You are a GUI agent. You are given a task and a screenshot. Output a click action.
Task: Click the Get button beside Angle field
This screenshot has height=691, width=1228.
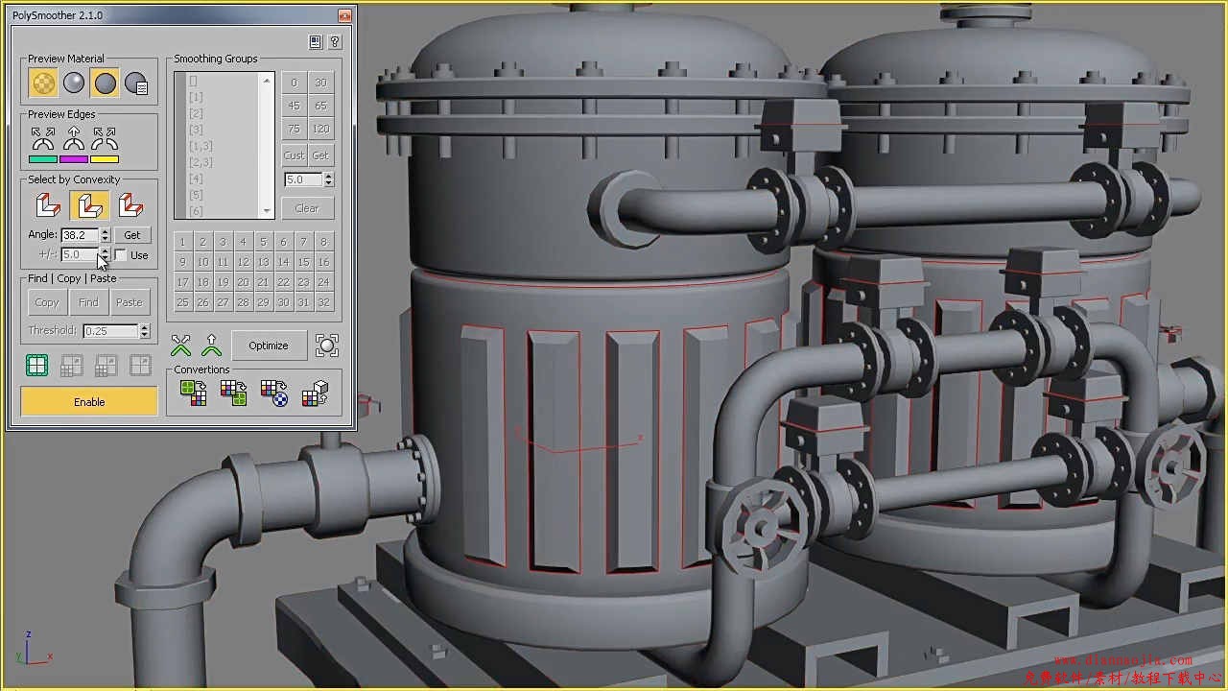click(132, 235)
